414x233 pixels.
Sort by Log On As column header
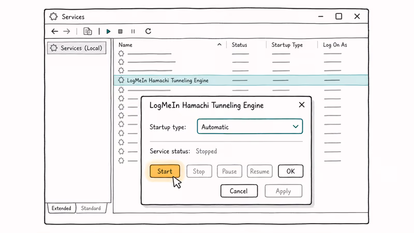(335, 45)
